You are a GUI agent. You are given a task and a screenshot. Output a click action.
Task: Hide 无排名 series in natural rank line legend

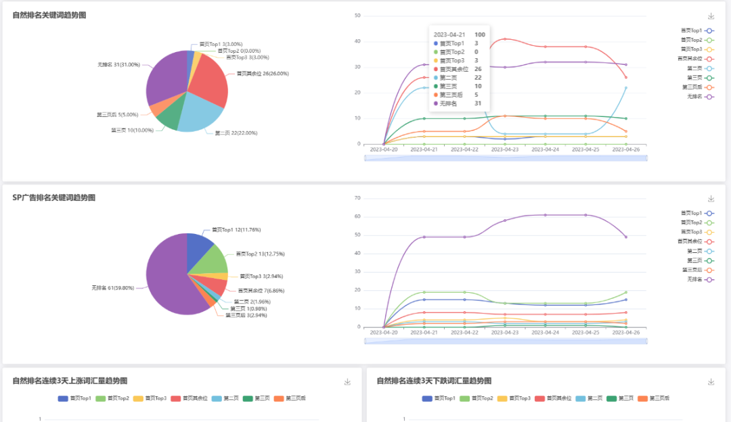[709, 97]
